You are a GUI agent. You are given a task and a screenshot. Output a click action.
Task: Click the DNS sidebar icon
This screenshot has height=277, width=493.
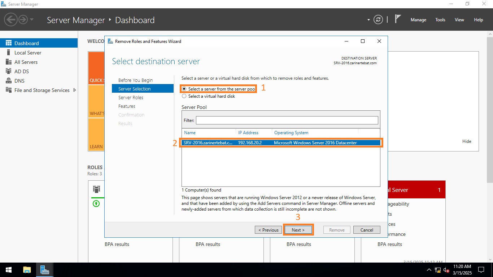(x=8, y=81)
